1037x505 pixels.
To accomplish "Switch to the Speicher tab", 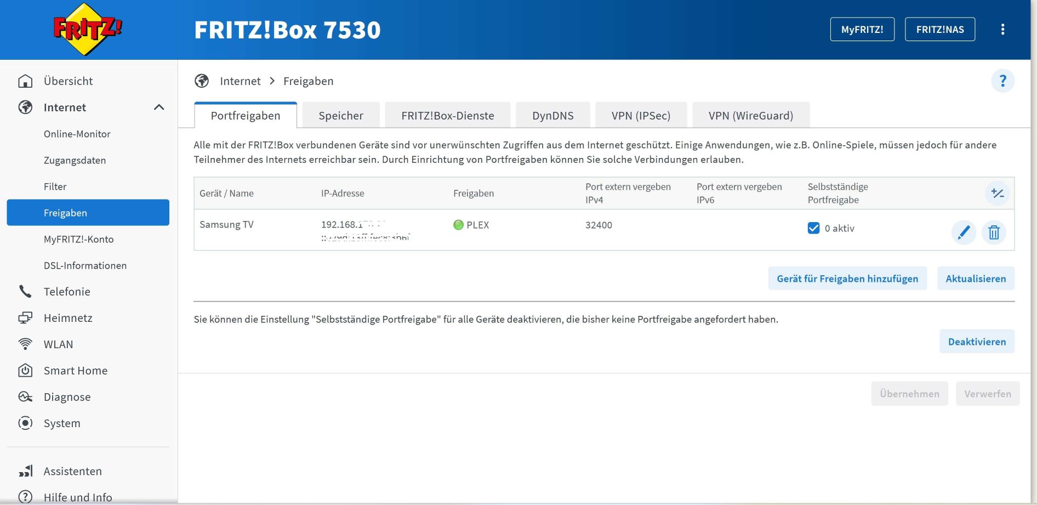I will [341, 116].
